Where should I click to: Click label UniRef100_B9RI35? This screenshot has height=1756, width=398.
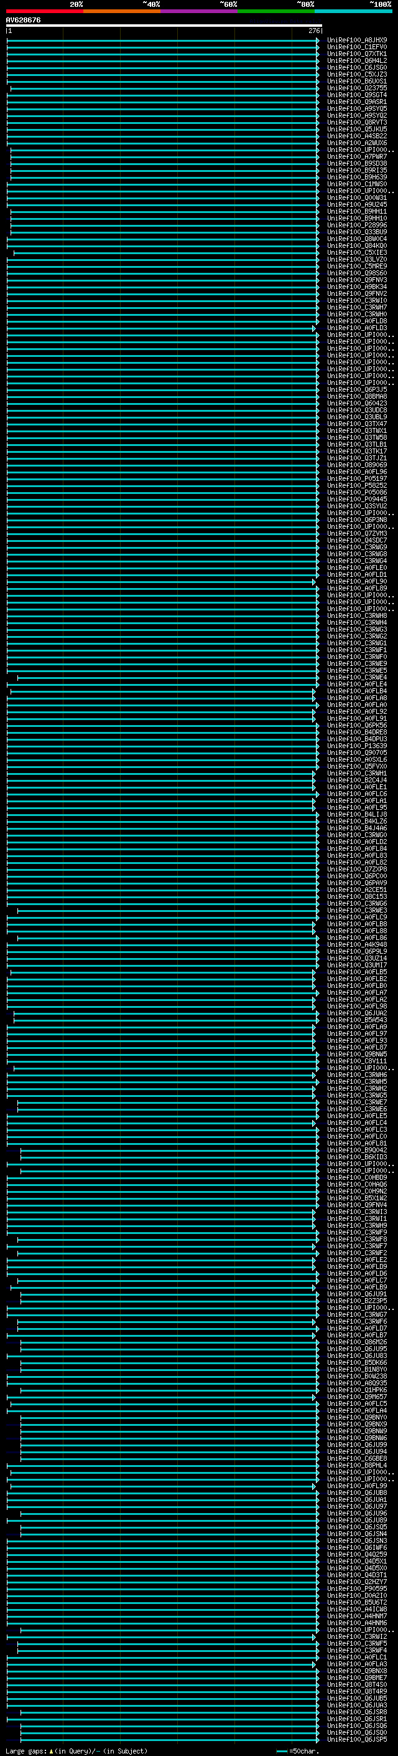coord(357,171)
